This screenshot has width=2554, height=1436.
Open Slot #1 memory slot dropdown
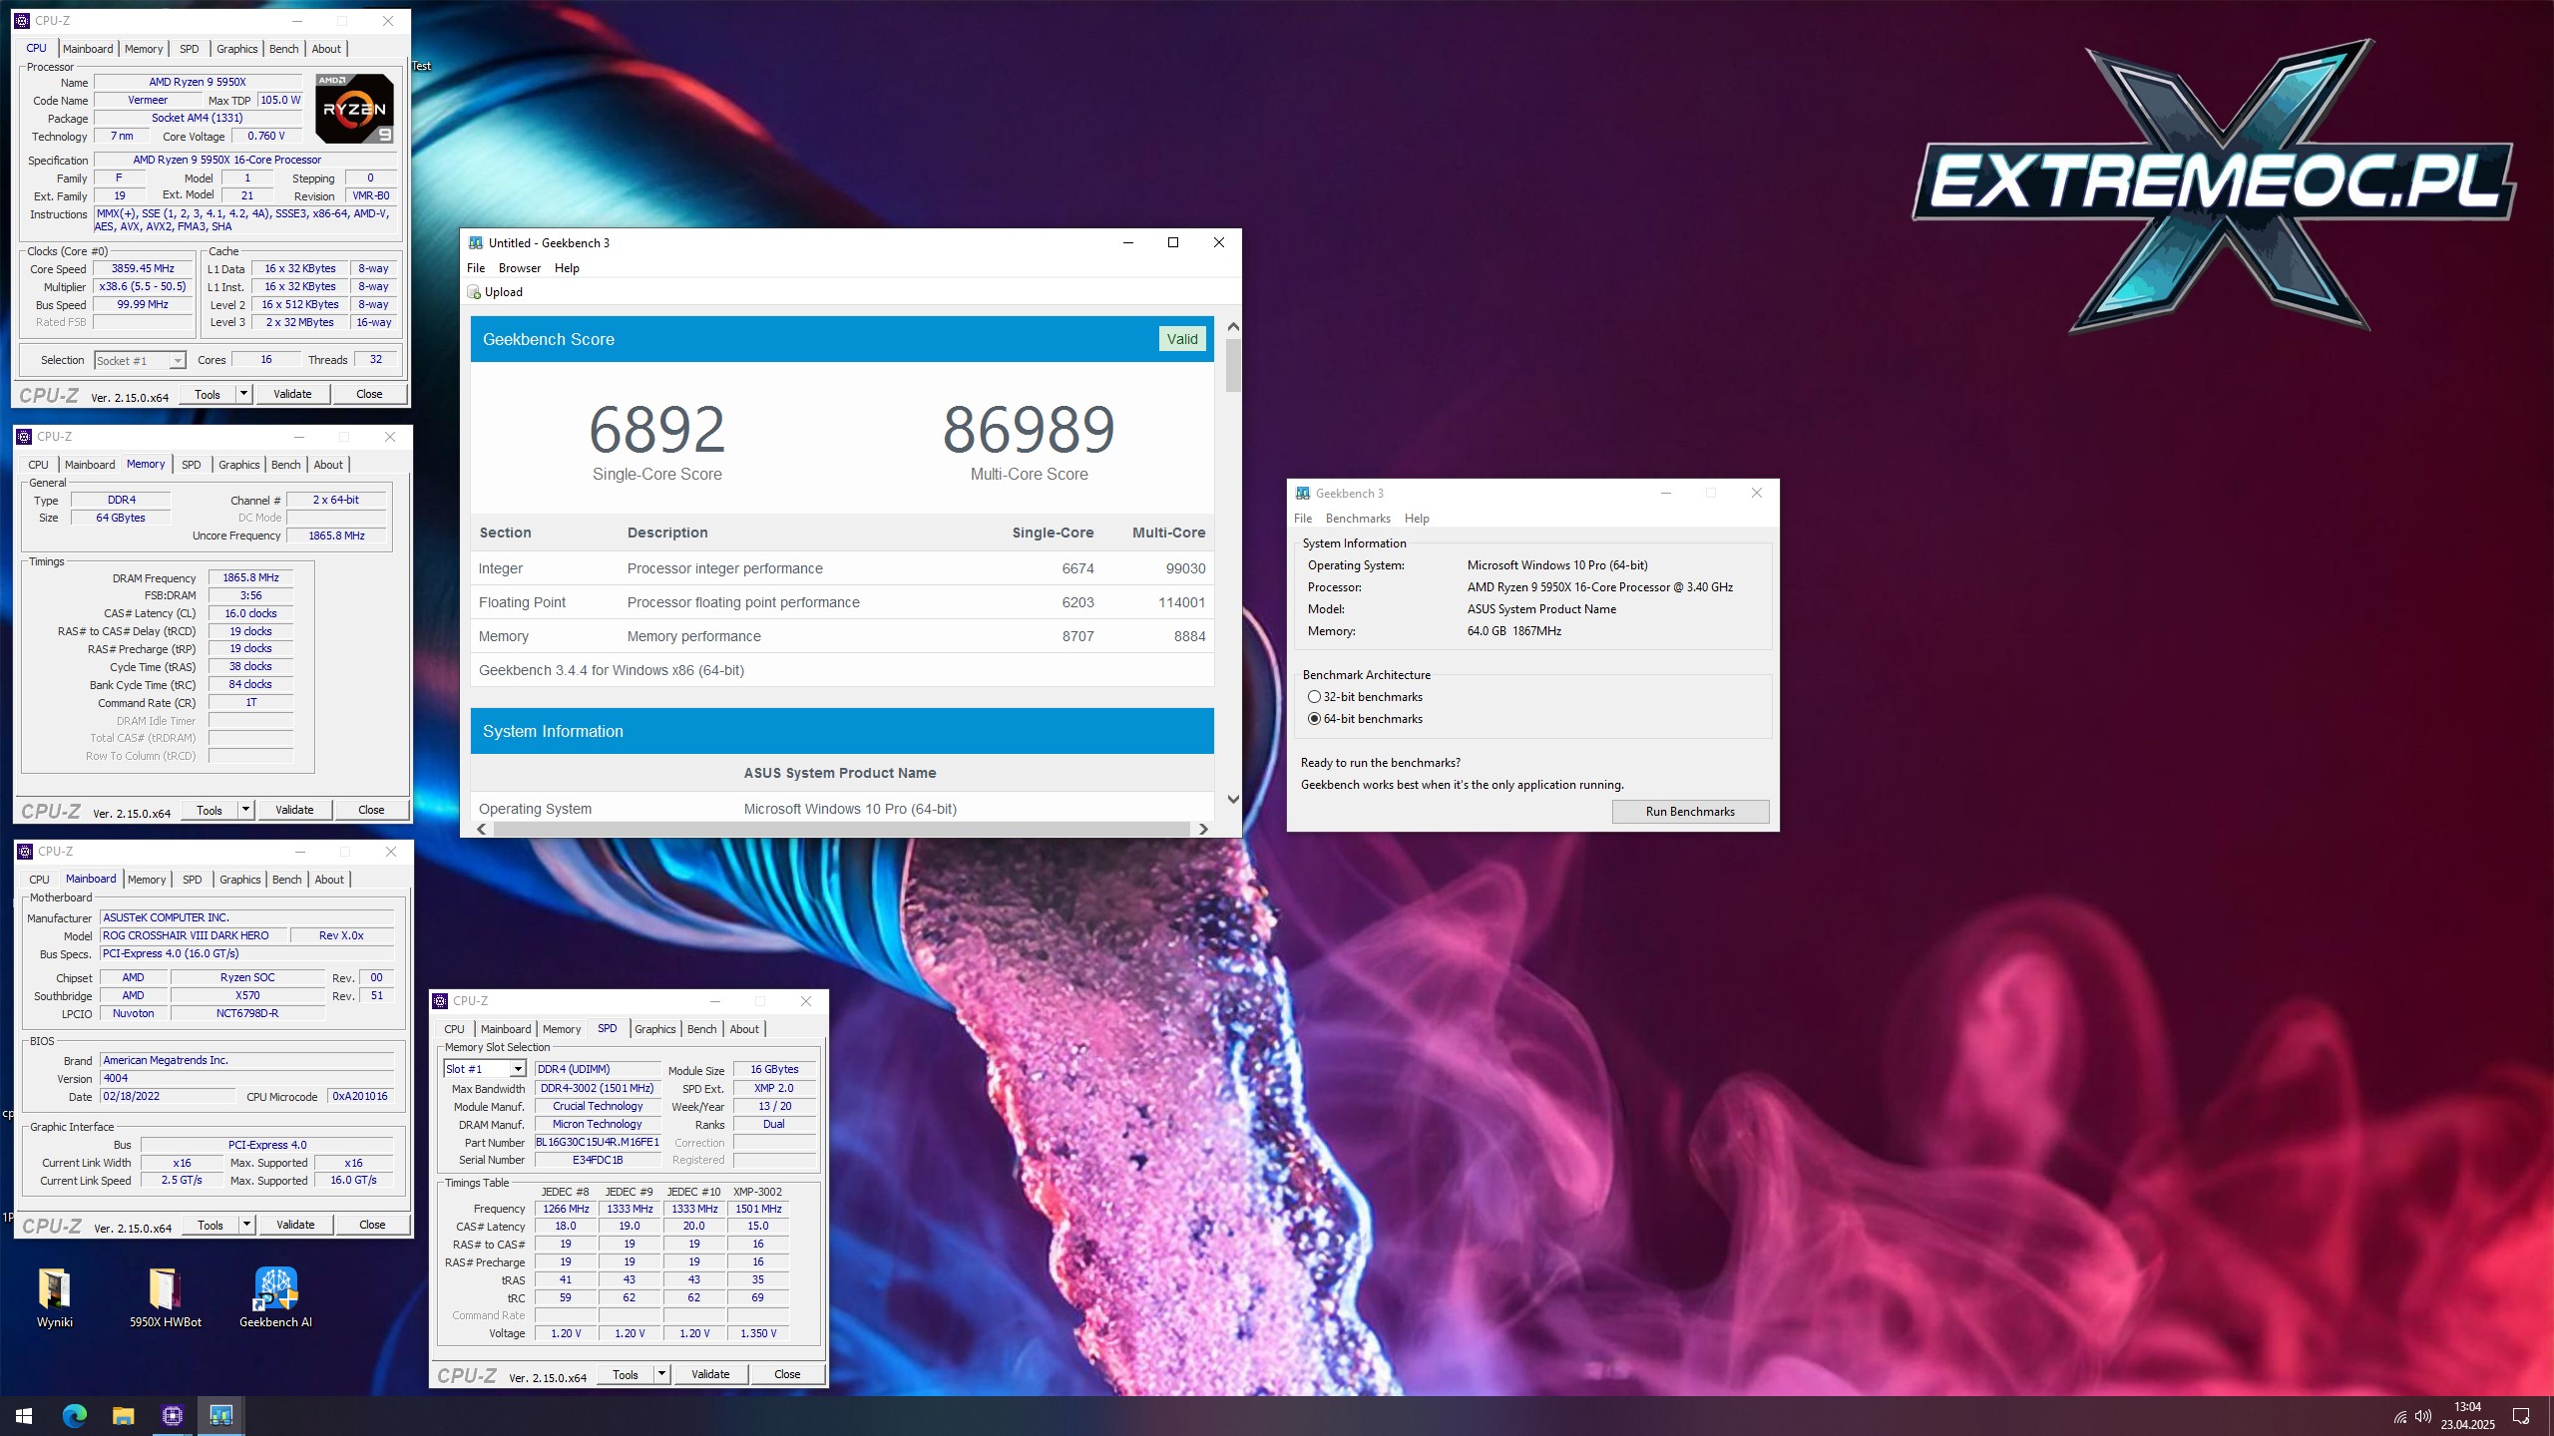485,1069
